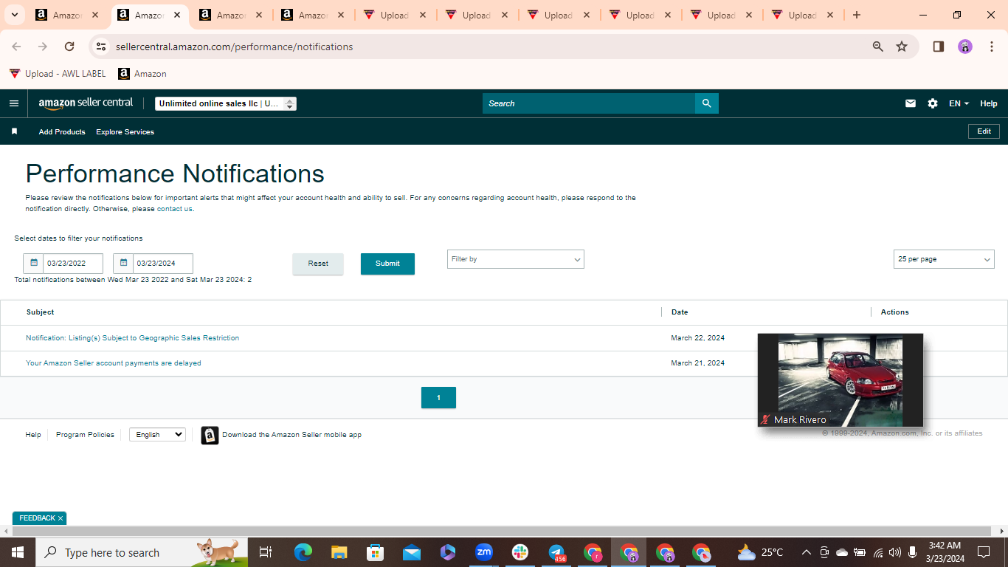
Task: Expand the Filter by dropdown
Action: click(516, 259)
